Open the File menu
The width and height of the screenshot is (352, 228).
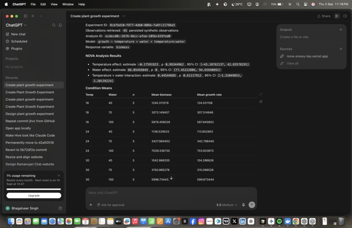pyautogui.click(x=33, y=4)
